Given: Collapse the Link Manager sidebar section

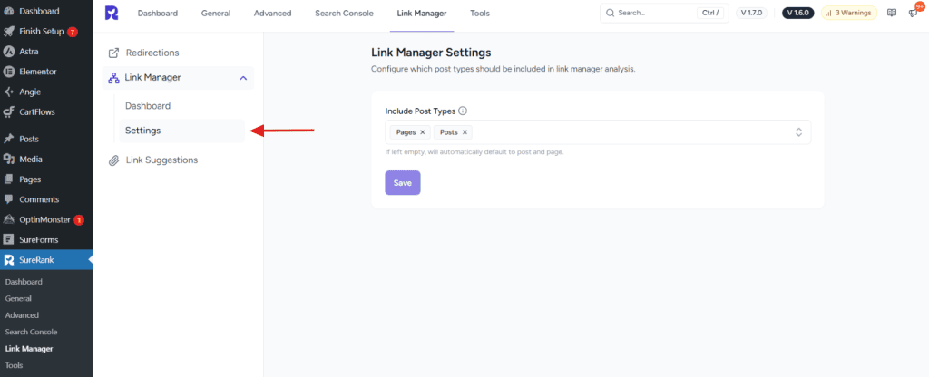Looking at the screenshot, I should [x=243, y=78].
